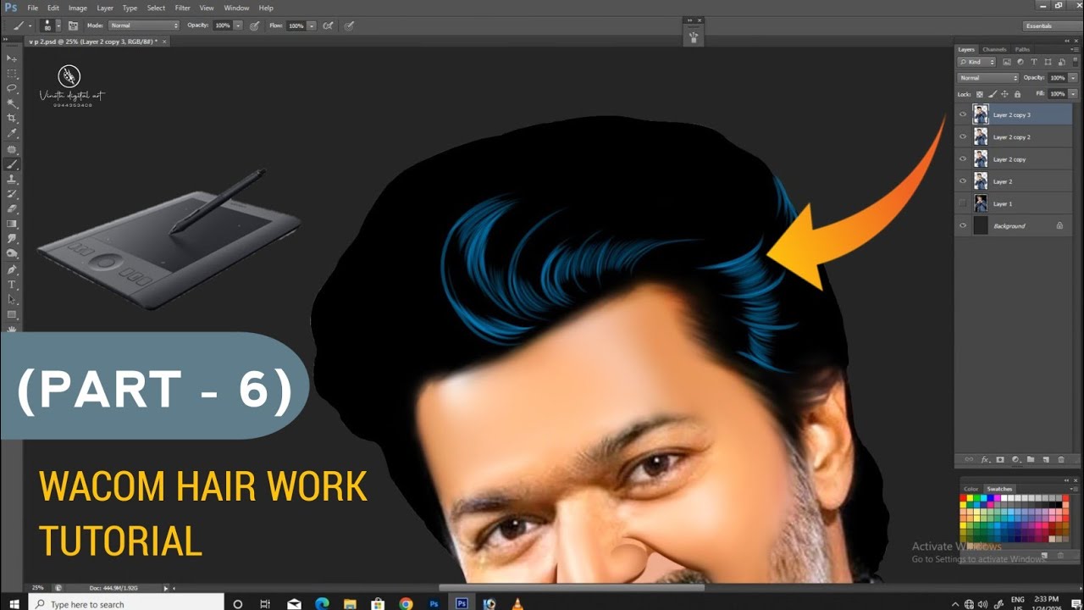Image resolution: width=1084 pixels, height=610 pixels.
Task: Click the Create new layer icon
Action: coord(1046,459)
